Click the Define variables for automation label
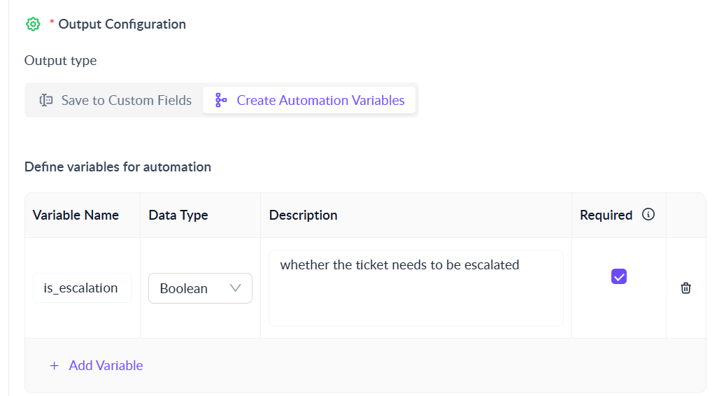The width and height of the screenshot is (719, 396). tap(118, 167)
